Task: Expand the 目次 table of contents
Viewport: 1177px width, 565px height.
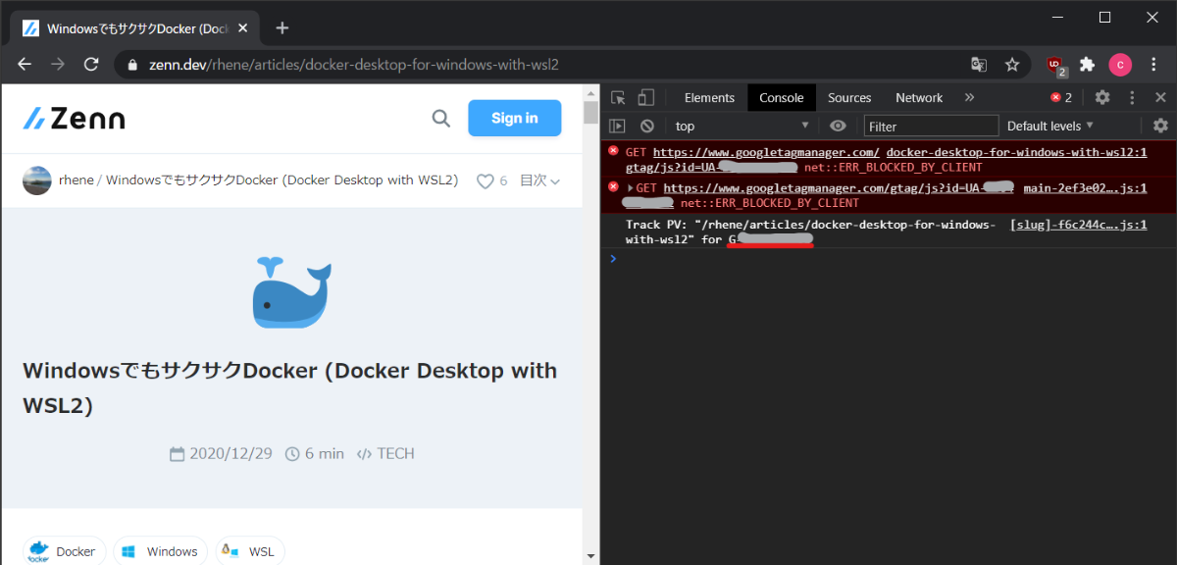Action: click(539, 180)
